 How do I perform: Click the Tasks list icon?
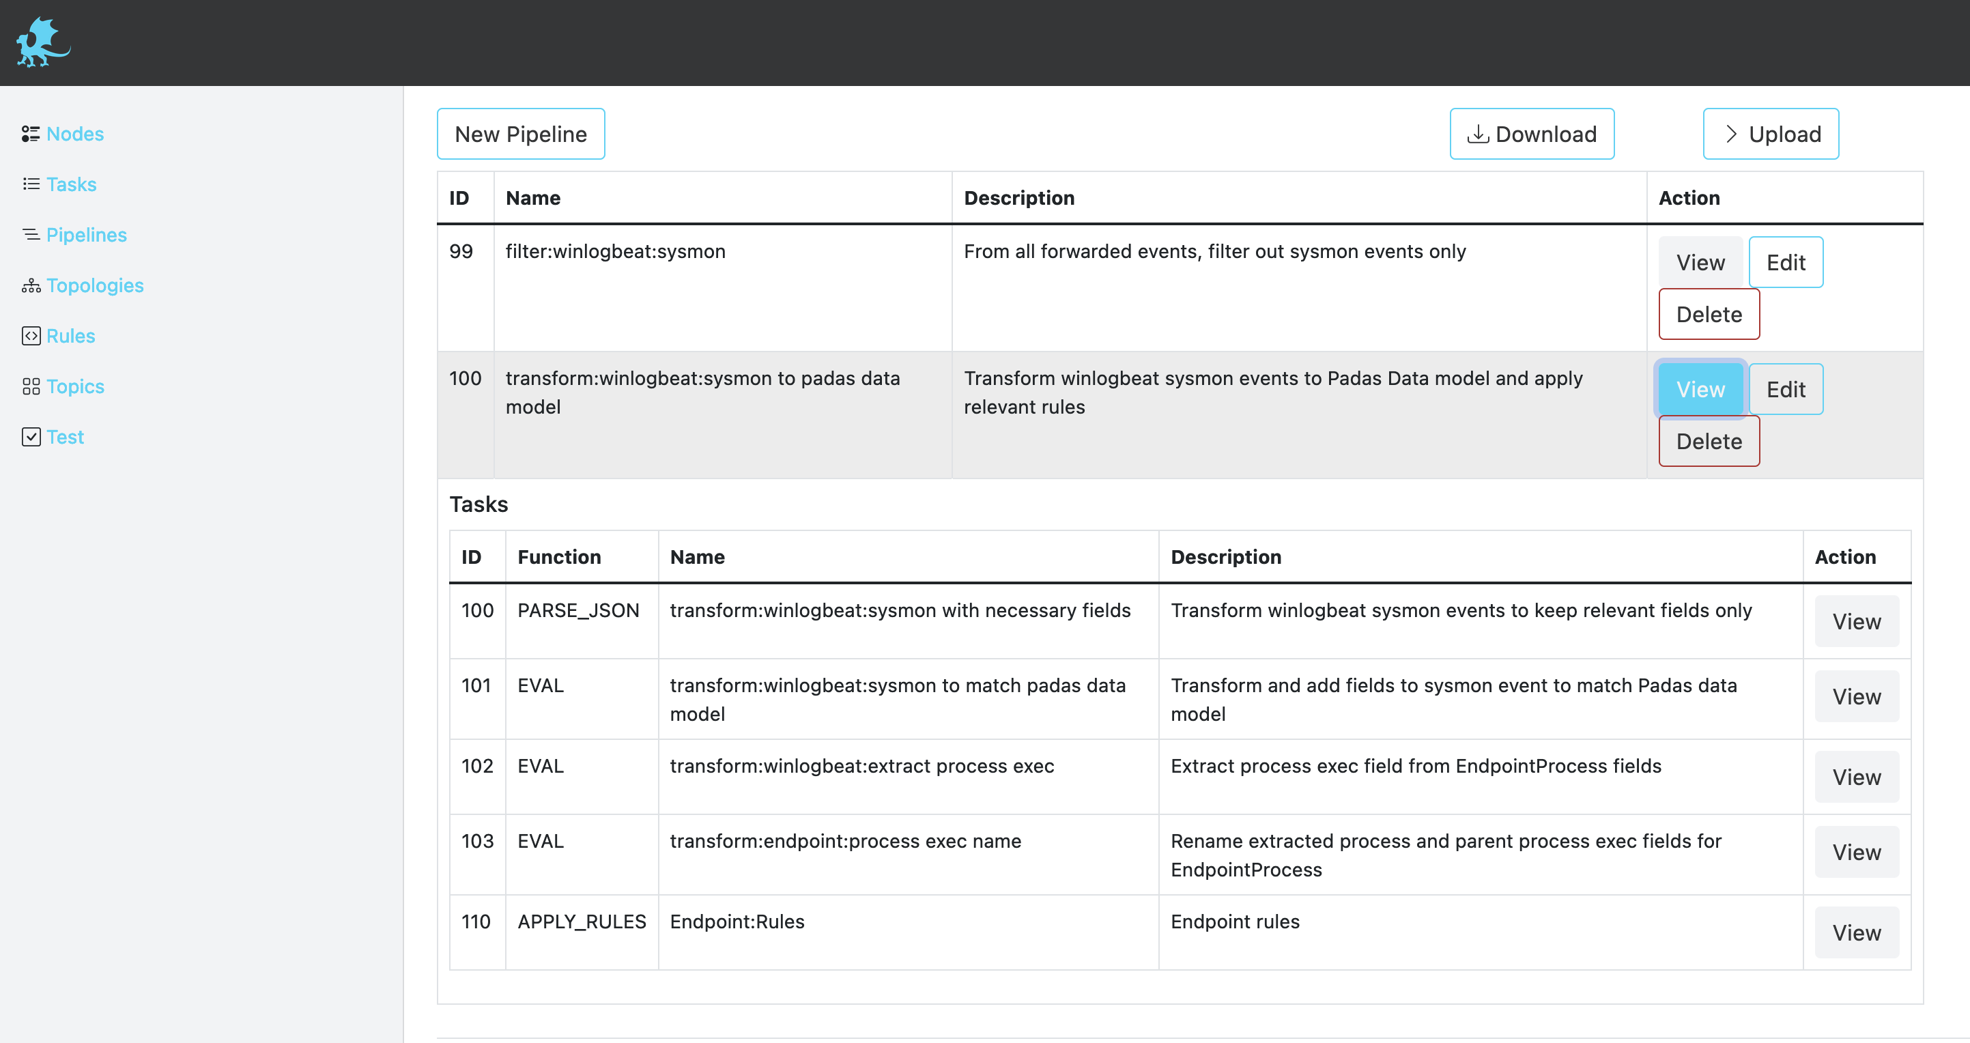pos(31,184)
